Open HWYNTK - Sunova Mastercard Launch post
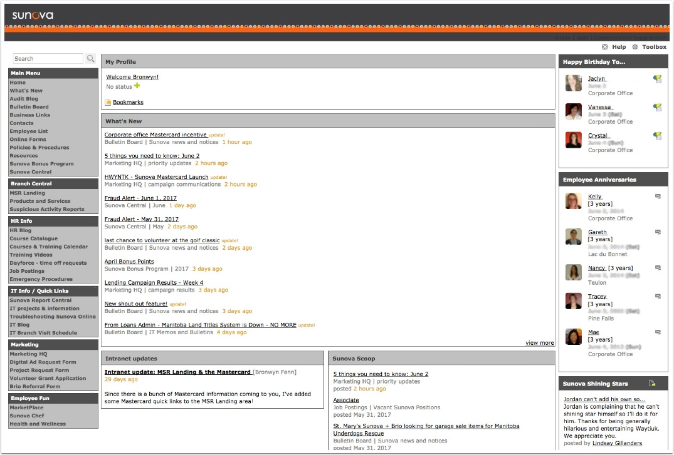 pos(157,177)
